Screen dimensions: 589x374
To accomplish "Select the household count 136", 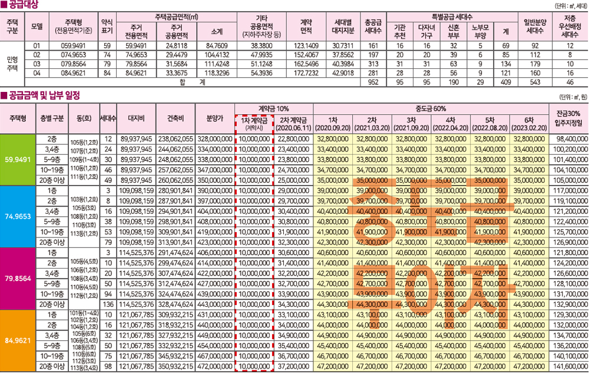I will [108, 305].
